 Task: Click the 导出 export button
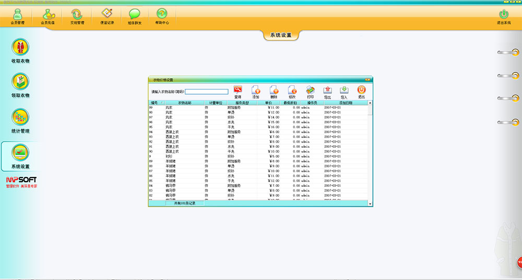tap(328, 92)
